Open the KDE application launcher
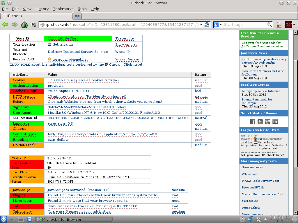Screen dimensions: 298x223 pyautogui.click(x=4, y=219)
